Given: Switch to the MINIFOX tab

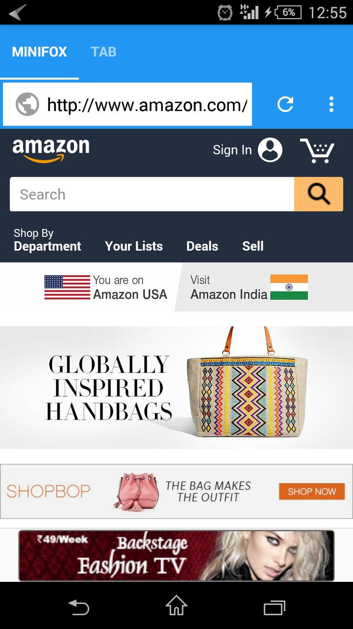Looking at the screenshot, I should pos(39,52).
